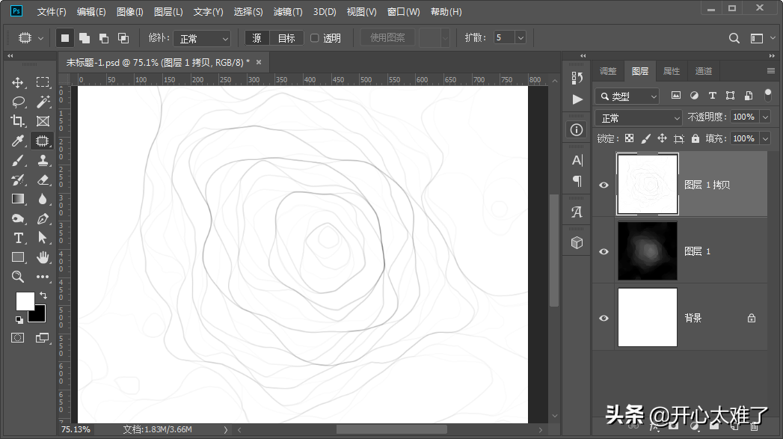Open the 不透明度 opacity dropdown arrow
Image resolution: width=783 pixels, height=439 pixels.
(x=764, y=117)
